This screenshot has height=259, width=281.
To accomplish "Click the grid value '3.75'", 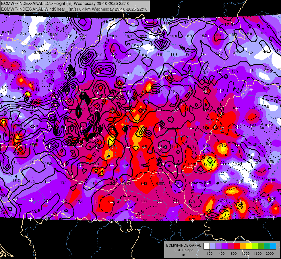I will 37,52.
